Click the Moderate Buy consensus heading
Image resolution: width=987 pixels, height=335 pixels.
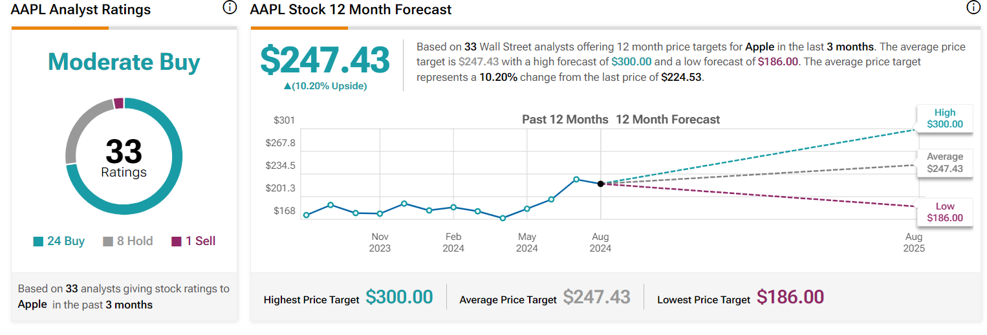[124, 61]
